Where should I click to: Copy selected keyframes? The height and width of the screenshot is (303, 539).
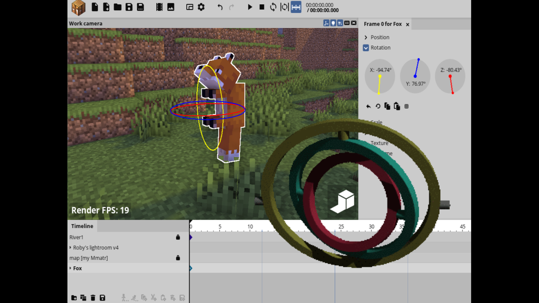(144, 298)
